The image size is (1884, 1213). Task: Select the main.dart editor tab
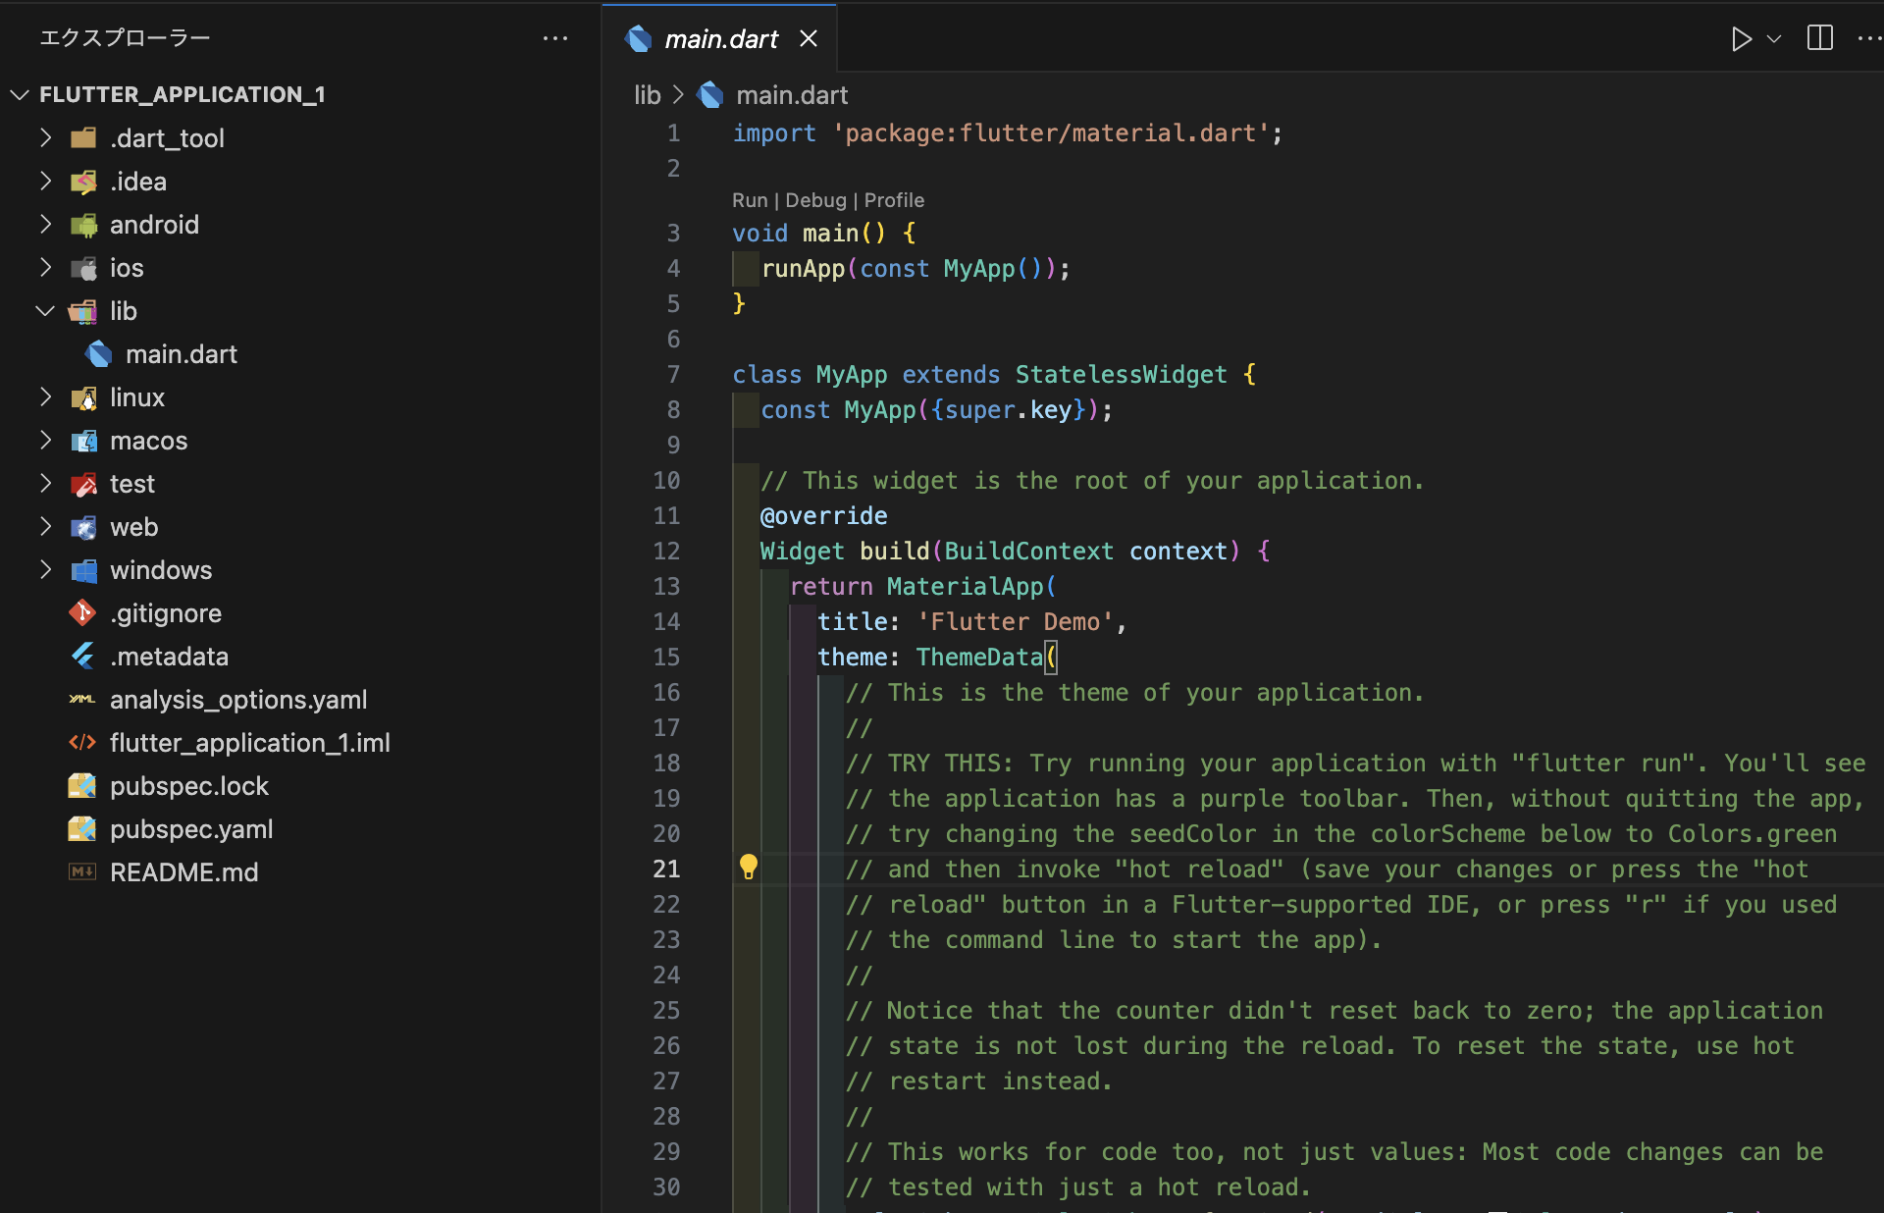[720, 39]
